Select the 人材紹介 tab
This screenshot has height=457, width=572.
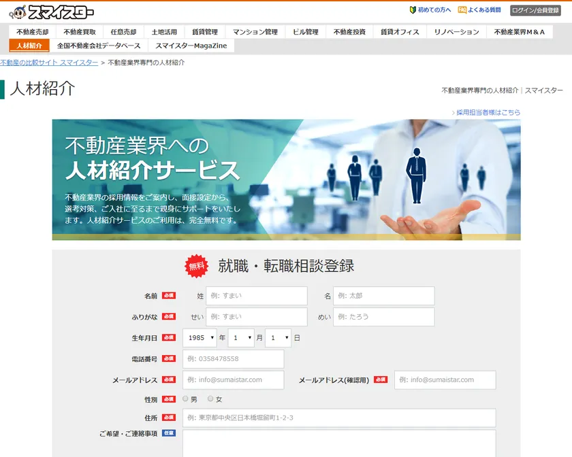(x=29, y=46)
